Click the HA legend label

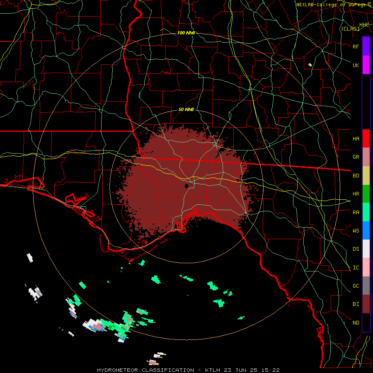(356, 139)
